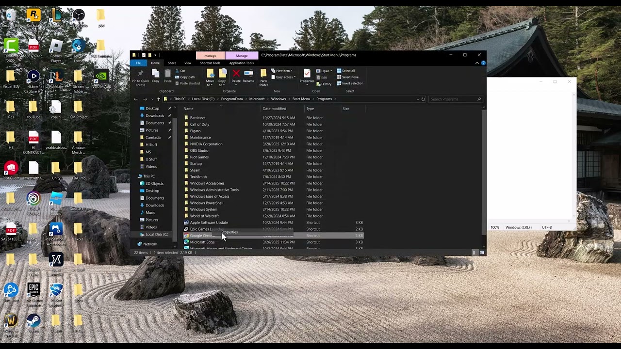Select the Microsoft Edge shortcut
Image resolution: width=621 pixels, height=349 pixels.
(202, 242)
